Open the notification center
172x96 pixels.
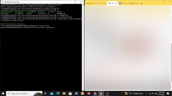pos(168,94)
